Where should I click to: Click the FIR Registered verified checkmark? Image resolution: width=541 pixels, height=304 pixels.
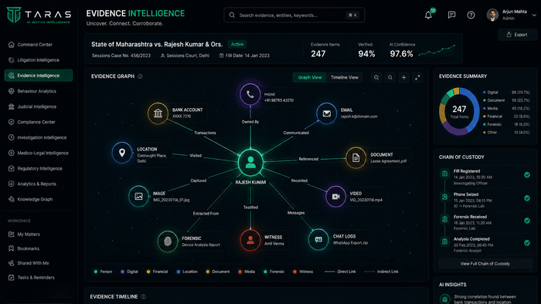click(x=527, y=175)
